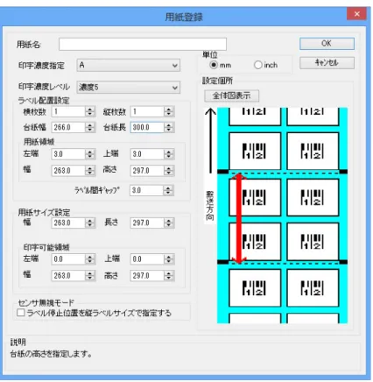The height and width of the screenshot is (382, 373).
Task: Select the inch unit radio button
Action: pos(258,65)
